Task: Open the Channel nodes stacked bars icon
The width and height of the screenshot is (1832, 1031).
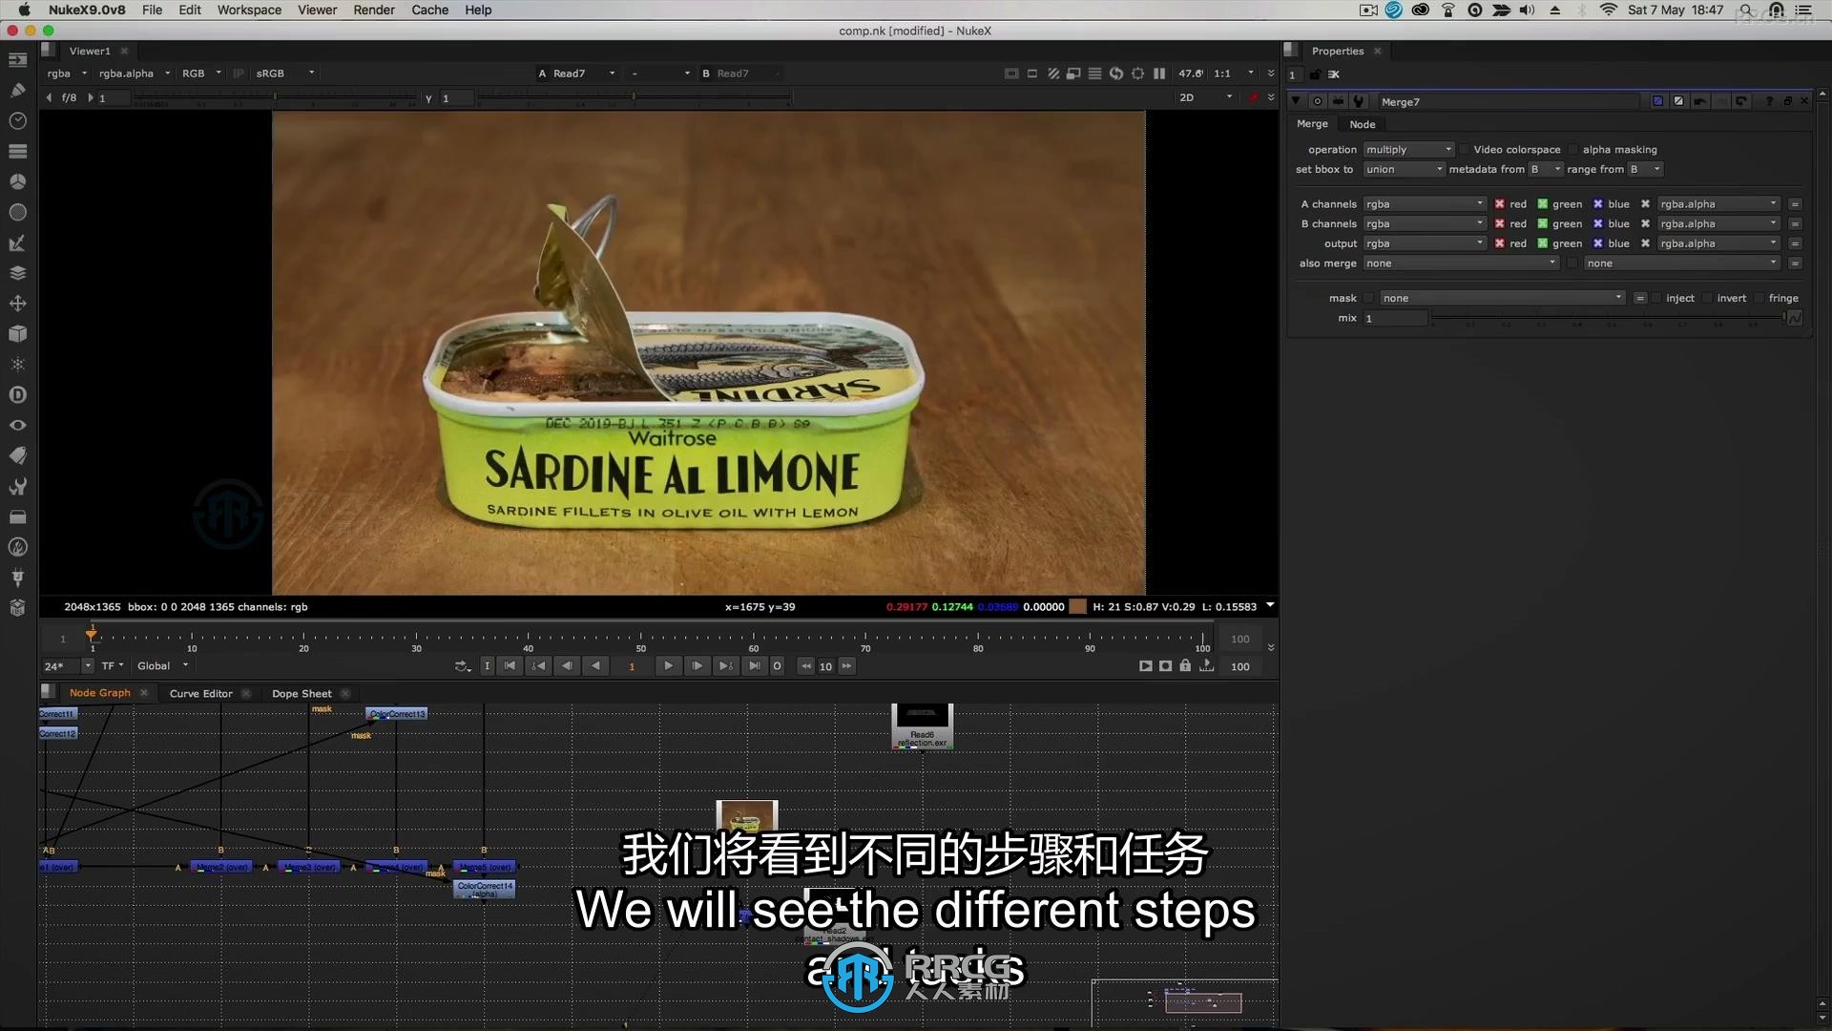Action: tap(17, 151)
